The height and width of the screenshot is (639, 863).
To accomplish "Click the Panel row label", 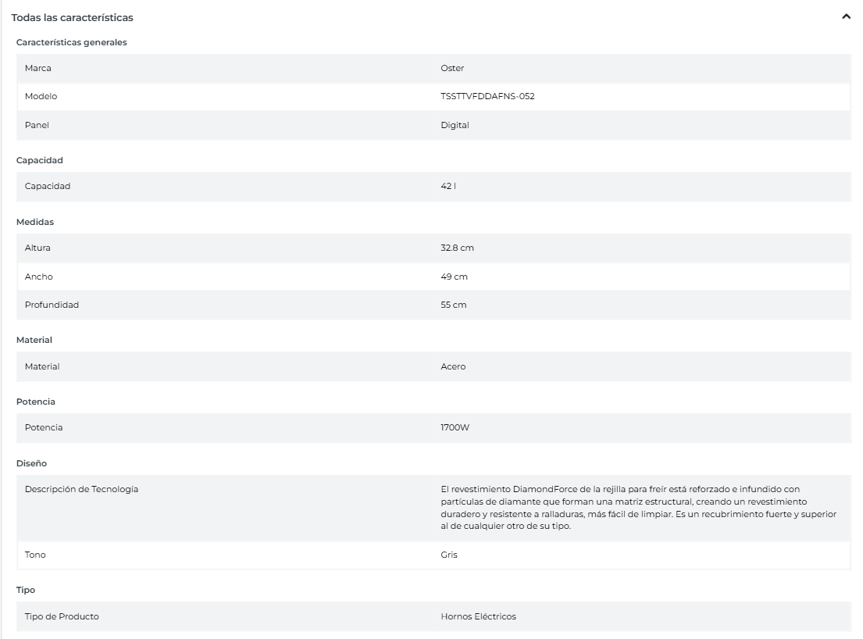I will [x=37, y=125].
